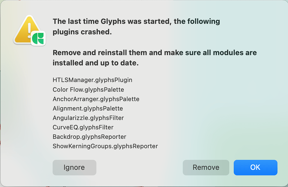Screen dimensions: 288x187
Task: Click the "installed and up to date." line
Action: coord(95,63)
